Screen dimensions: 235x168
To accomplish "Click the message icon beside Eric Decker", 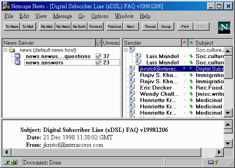I will (x=132, y=88).
